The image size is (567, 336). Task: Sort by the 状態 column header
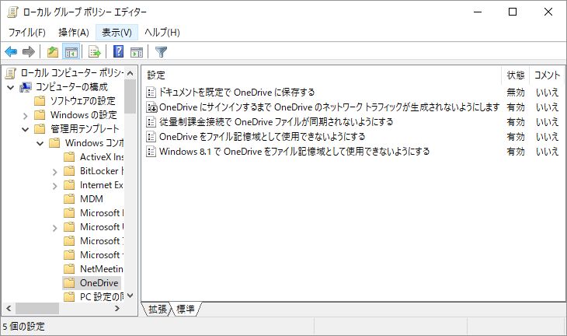[x=515, y=75]
